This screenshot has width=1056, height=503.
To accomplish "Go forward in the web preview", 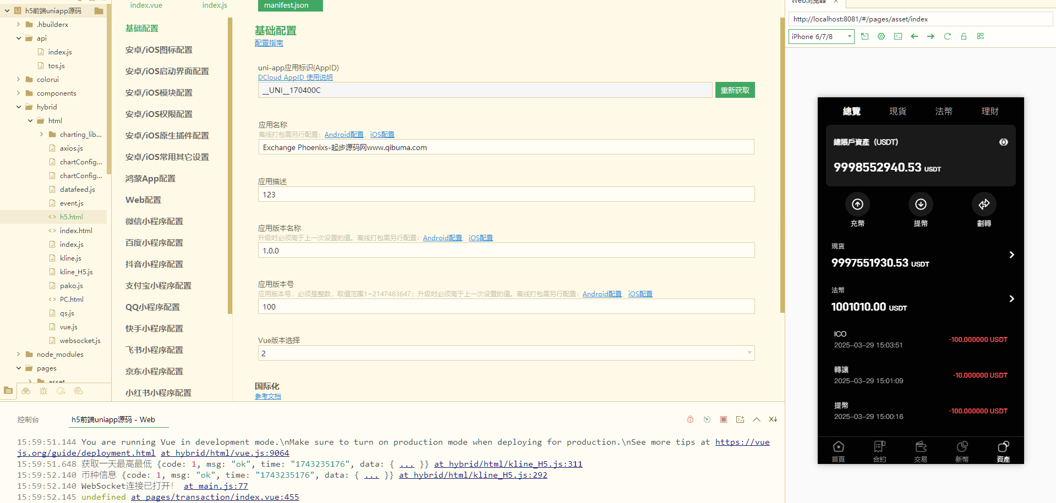I will point(931,36).
